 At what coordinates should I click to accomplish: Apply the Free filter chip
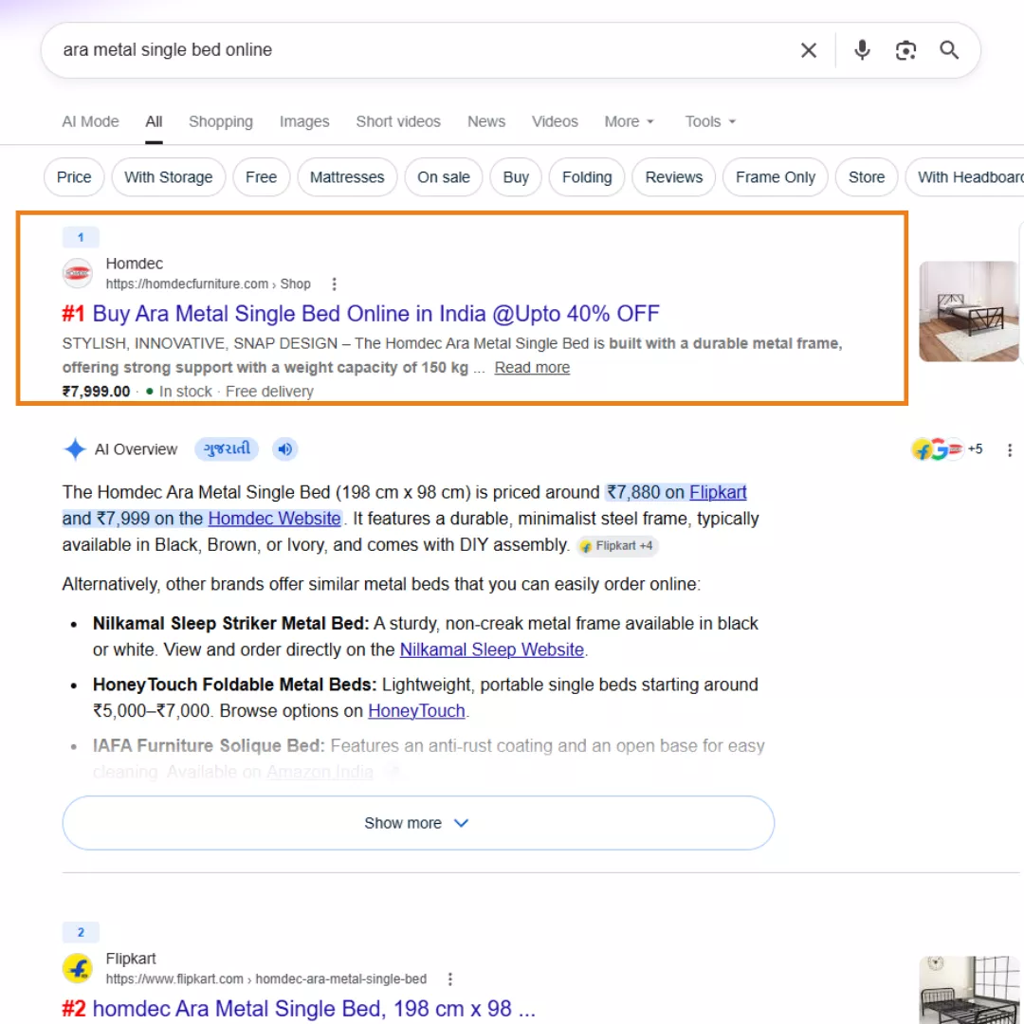[x=262, y=177]
